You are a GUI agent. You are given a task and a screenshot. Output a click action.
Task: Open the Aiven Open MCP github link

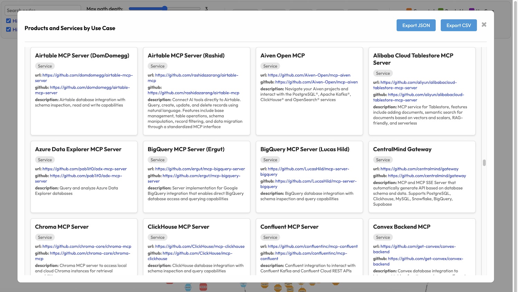[x=316, y=82]
